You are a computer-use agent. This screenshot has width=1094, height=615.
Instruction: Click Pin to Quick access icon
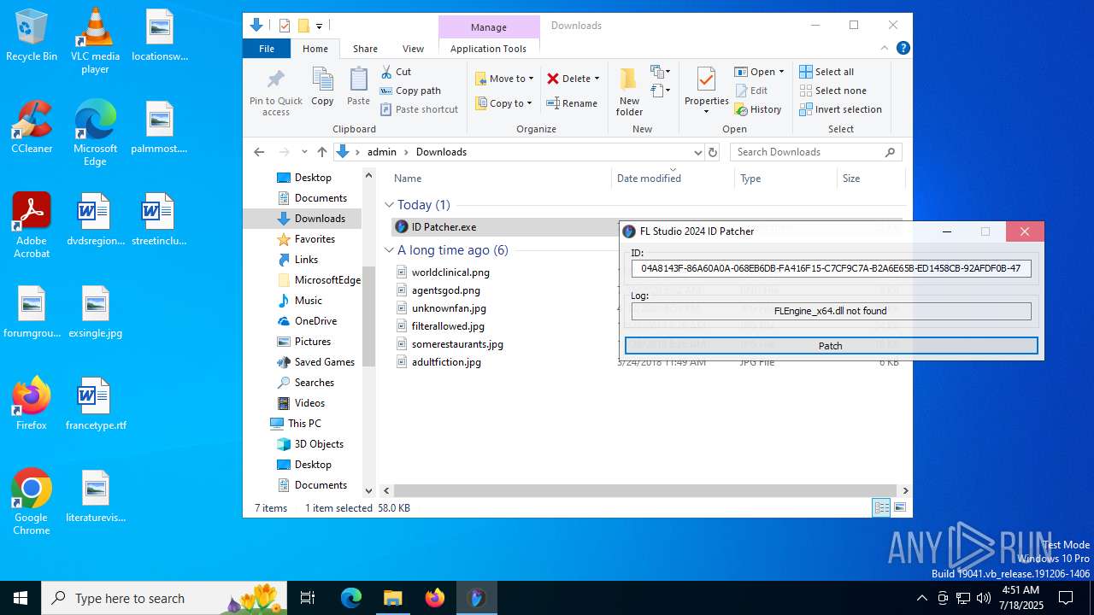tap(275, 81)
